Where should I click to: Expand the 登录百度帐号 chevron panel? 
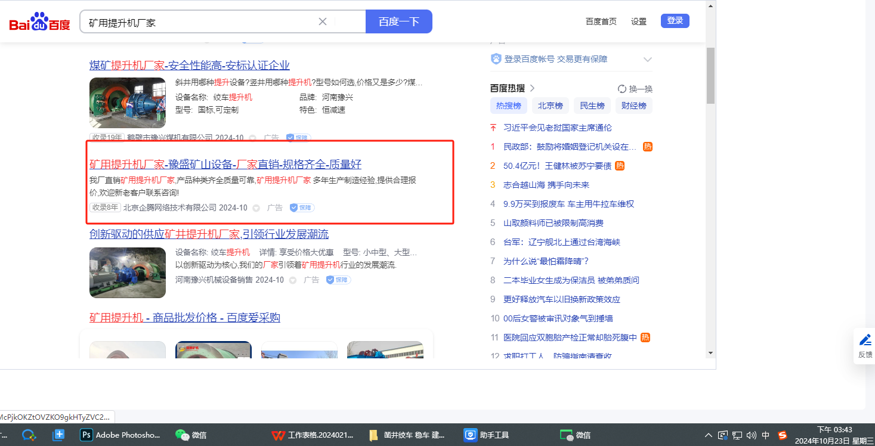coord(648,60)
